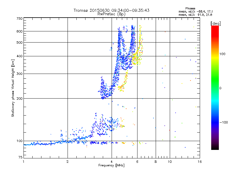Screen dimensions: 235x176
Task: Click the black bottom of the phase colorbar
Action: pos(215,148)
